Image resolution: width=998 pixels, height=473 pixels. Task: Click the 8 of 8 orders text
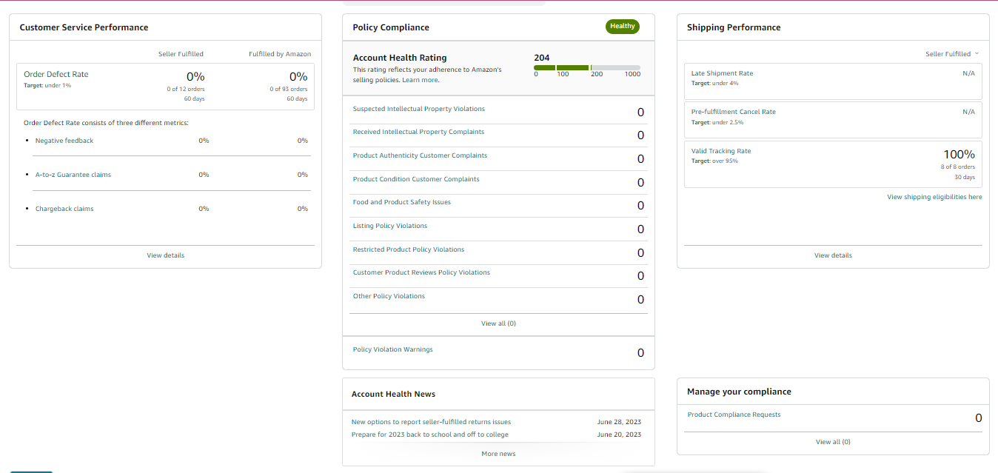957,167
